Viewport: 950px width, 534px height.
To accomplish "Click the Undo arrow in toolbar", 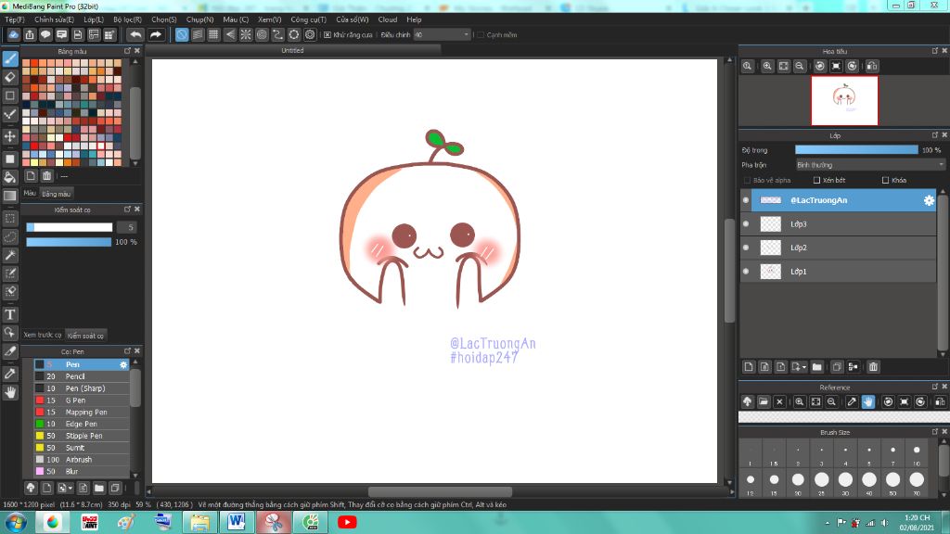I will coord(135,34).
